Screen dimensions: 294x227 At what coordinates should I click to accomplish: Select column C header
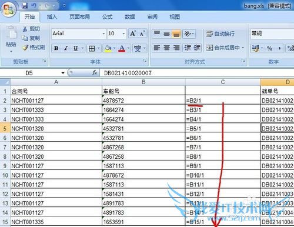pos(223,82)
